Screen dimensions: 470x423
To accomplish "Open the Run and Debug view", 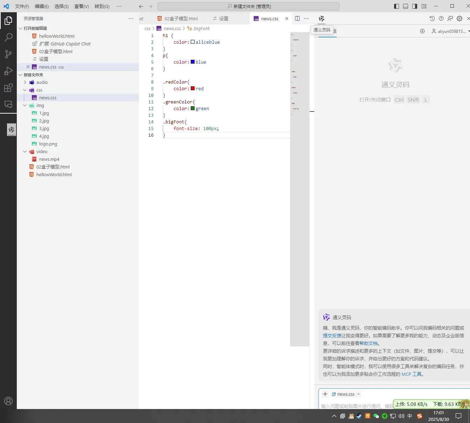I will pos(8,71).
